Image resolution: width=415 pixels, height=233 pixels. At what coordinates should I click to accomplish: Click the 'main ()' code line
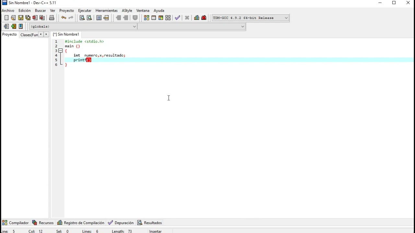tap(72, 46)
